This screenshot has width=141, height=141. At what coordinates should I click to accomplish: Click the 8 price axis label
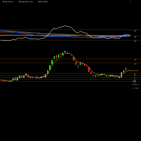click(x=135, y=74)
